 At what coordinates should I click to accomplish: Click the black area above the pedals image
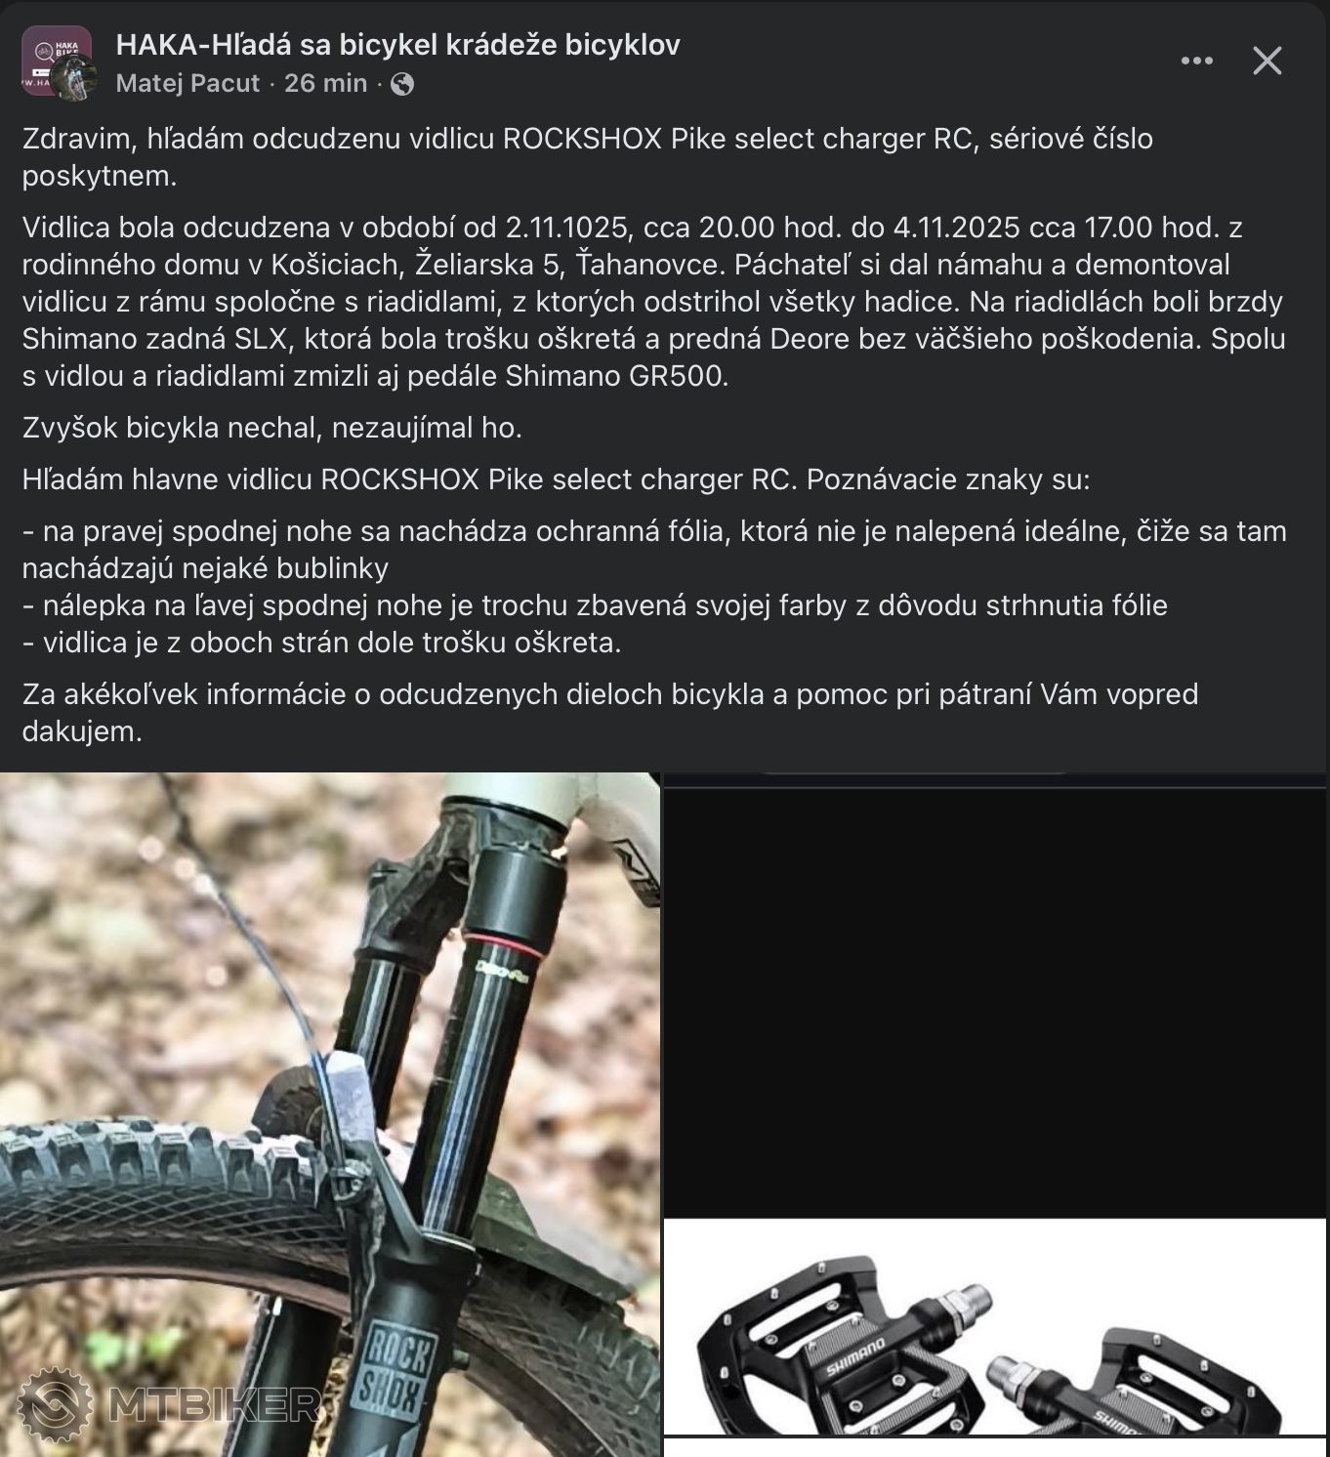(994, 1003)
